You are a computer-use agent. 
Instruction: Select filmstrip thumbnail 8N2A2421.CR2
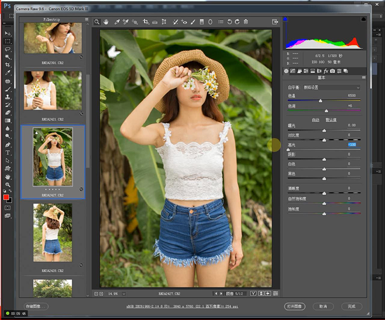53,90
